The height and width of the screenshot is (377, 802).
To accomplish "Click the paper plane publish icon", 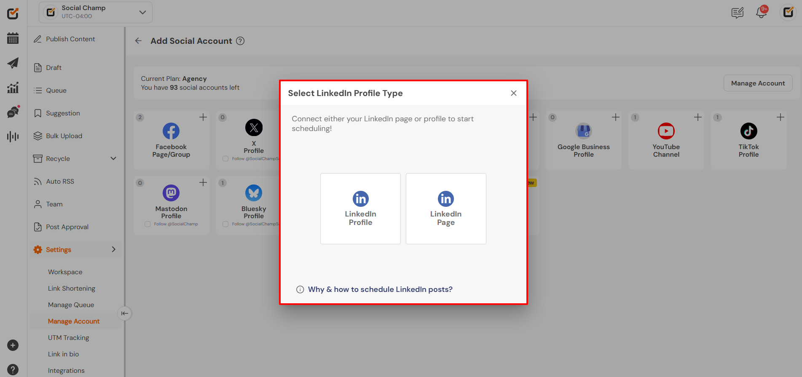I will (x=13, y=63).
